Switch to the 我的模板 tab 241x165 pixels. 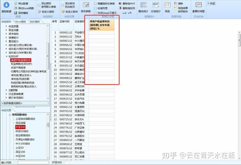tap(35, 22)
